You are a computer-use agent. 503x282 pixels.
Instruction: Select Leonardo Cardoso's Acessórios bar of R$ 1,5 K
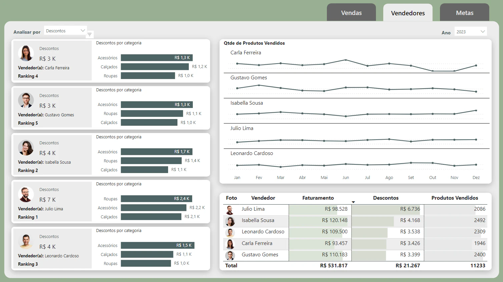click(x=158, y=245)
